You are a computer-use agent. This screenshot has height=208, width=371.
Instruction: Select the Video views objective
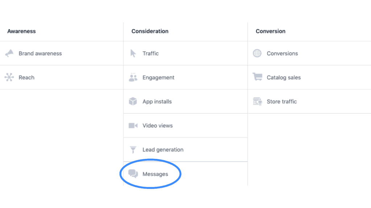185,125
